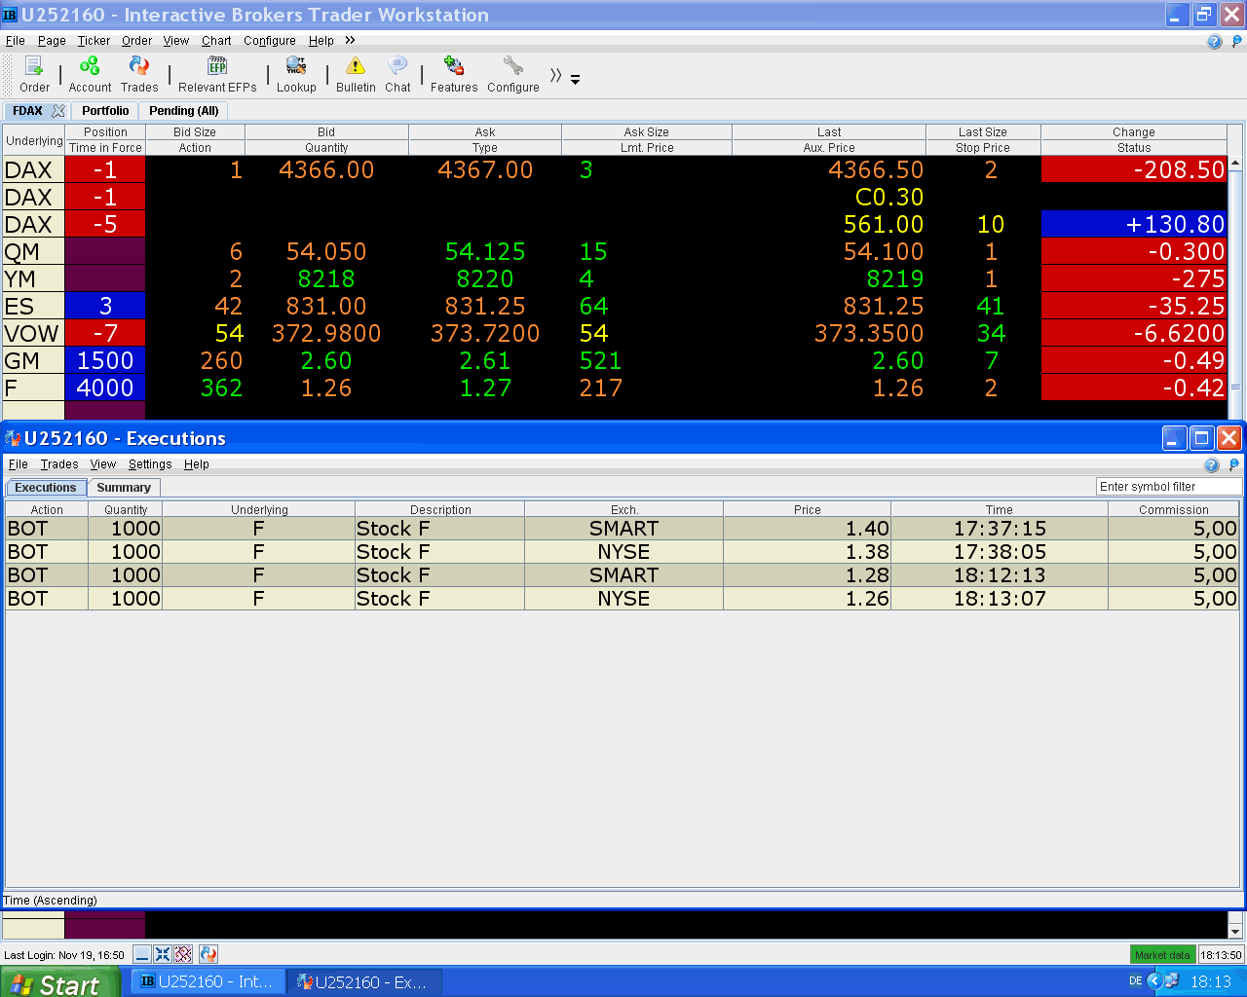Click the Enter symbol filter field
1247x997 pixels.
(1169, 487)
